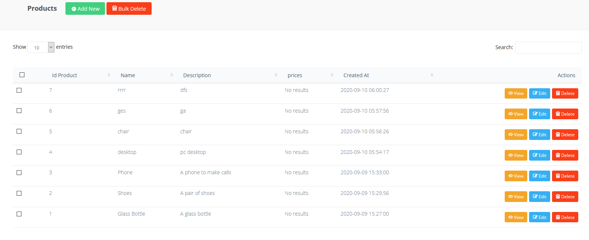View the Shoes product
Image resolution: width=589 pixels, height=240 pixels.
click(516, 197)
